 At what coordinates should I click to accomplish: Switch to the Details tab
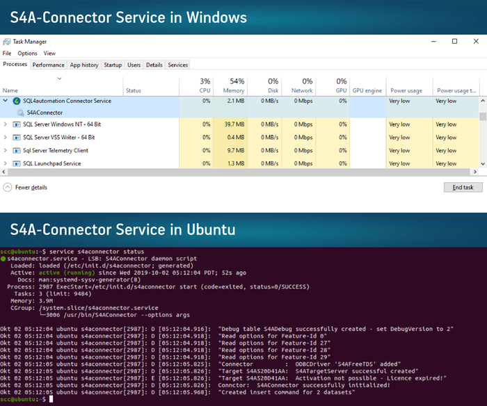click(154, 65)
